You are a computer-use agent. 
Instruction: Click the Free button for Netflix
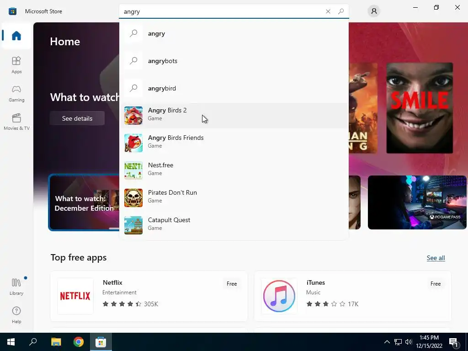(232, 284)
